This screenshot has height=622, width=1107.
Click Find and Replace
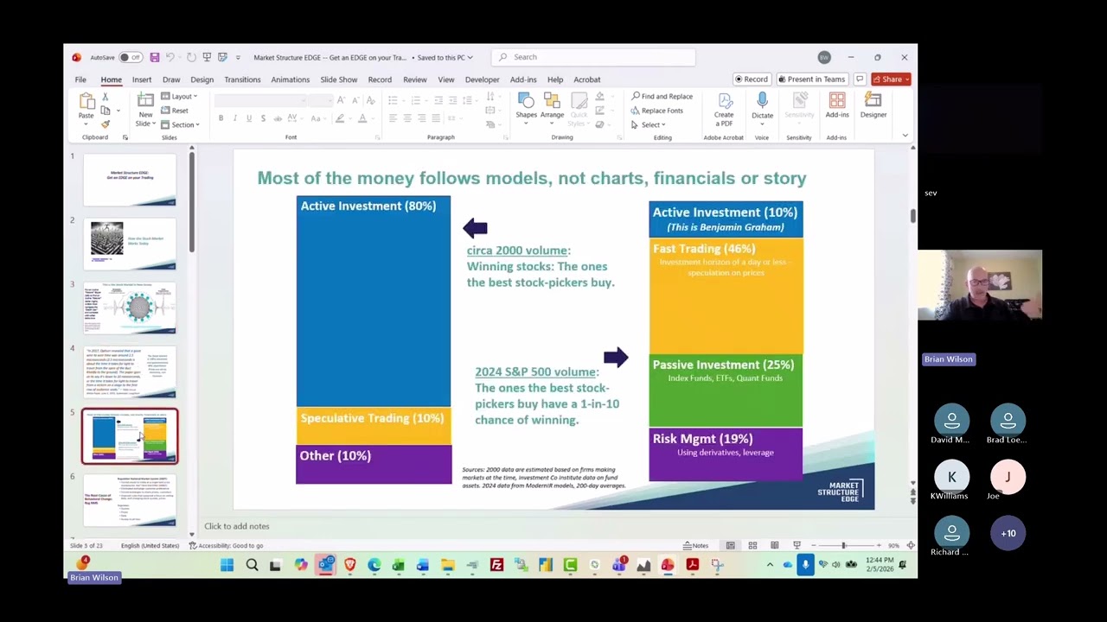point(662,97)
